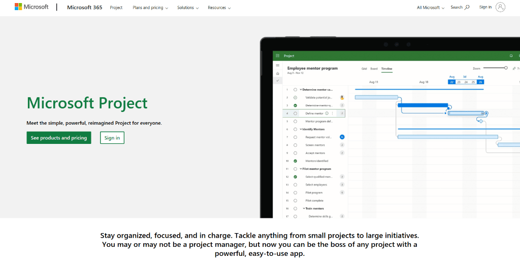Mark Mentor program def... task complete
This screenshot has width=520, height=264.
click(295, 122)
